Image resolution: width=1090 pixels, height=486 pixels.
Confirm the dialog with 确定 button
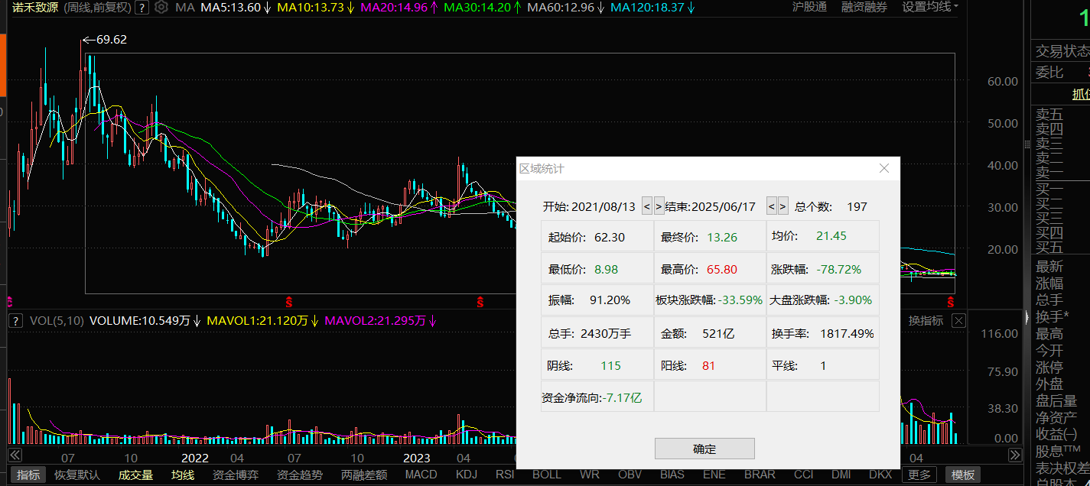[704, 449]
